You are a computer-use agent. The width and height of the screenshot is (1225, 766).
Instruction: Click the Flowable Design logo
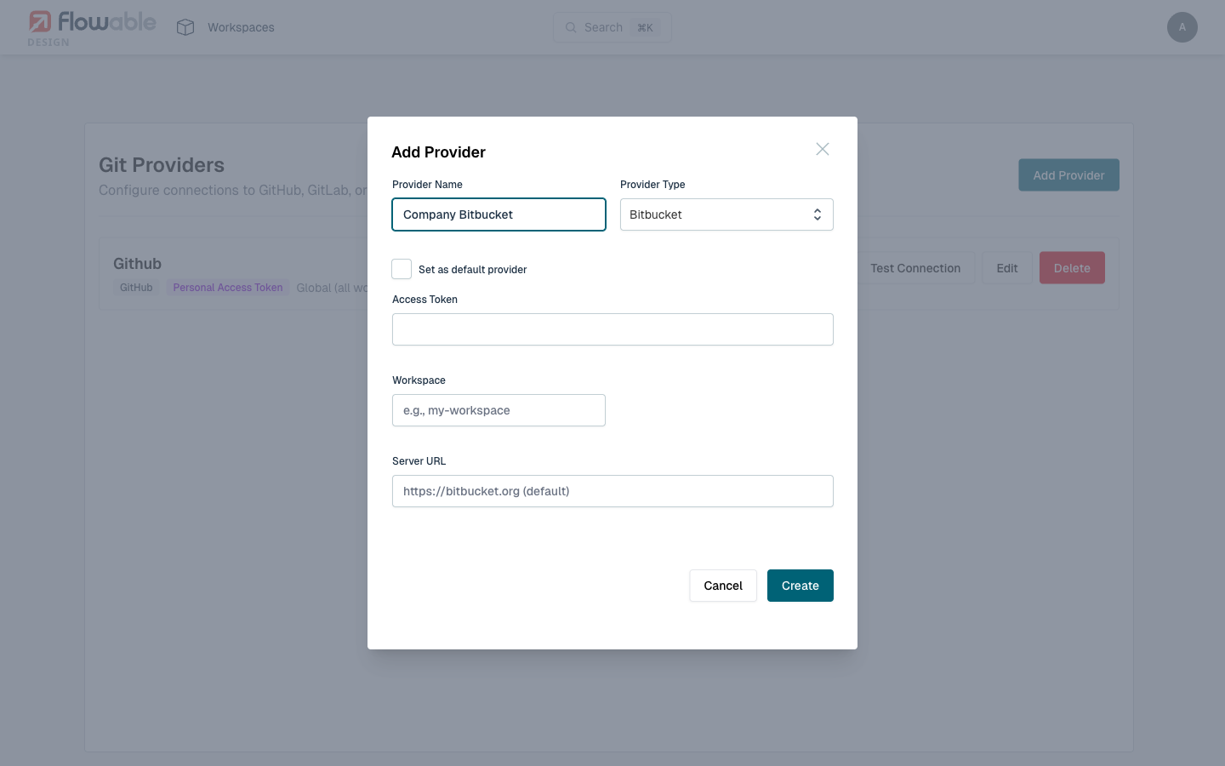coord(92,27)
